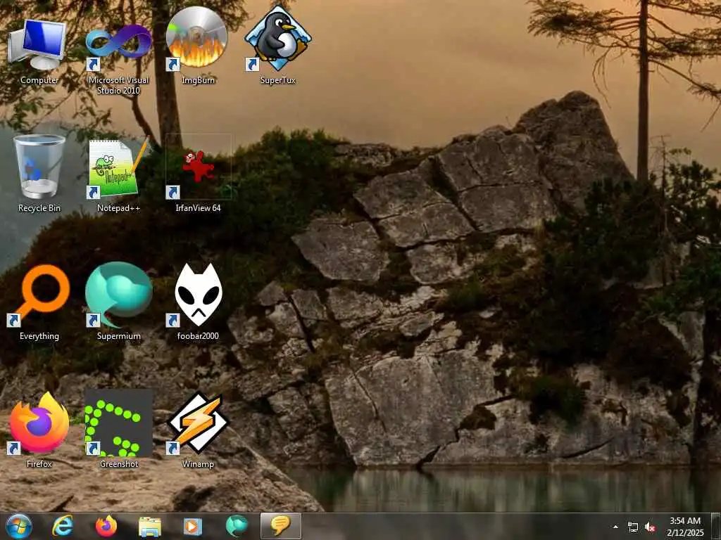Select the ImgBurn desktop shortcut
The width and height of the screenshot is (721, 540).
[198, 46]
